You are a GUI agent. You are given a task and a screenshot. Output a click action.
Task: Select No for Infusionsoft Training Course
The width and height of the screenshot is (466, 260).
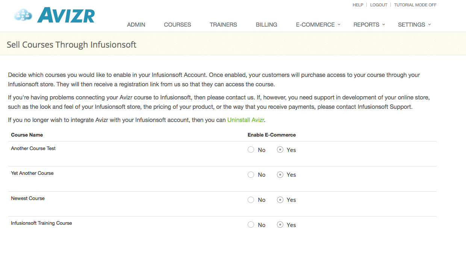pyautogui.click(x=251, y=225)
